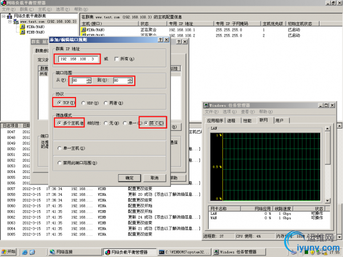Image resolution: width=343 pixels, height=257 pixels.
Task: Click the security shield icon in the system tray
Action: [312, 252]
